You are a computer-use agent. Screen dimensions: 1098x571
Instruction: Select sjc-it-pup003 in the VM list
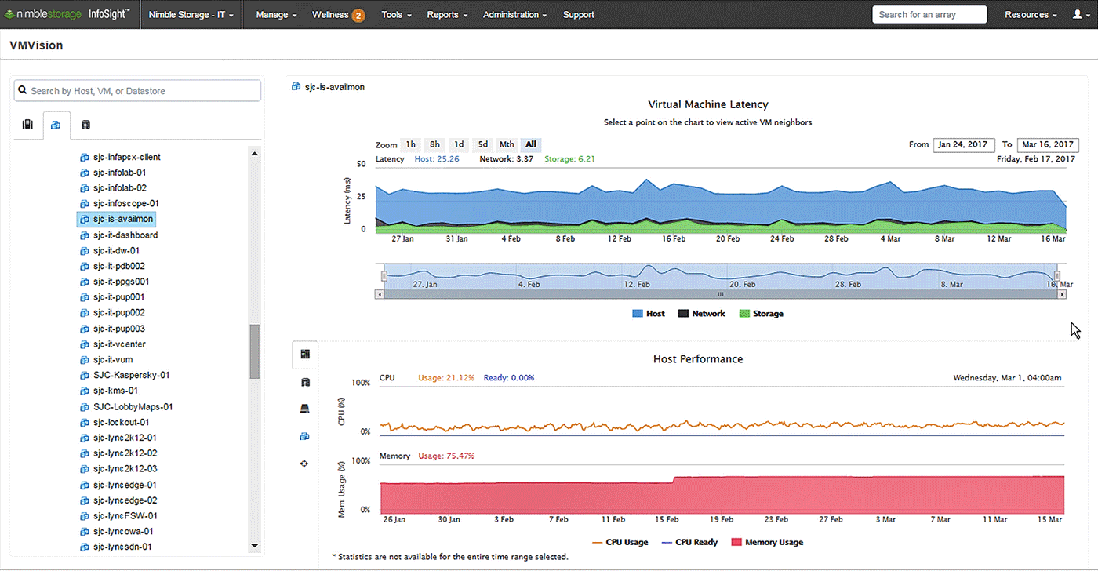click(x=119, y=329)
